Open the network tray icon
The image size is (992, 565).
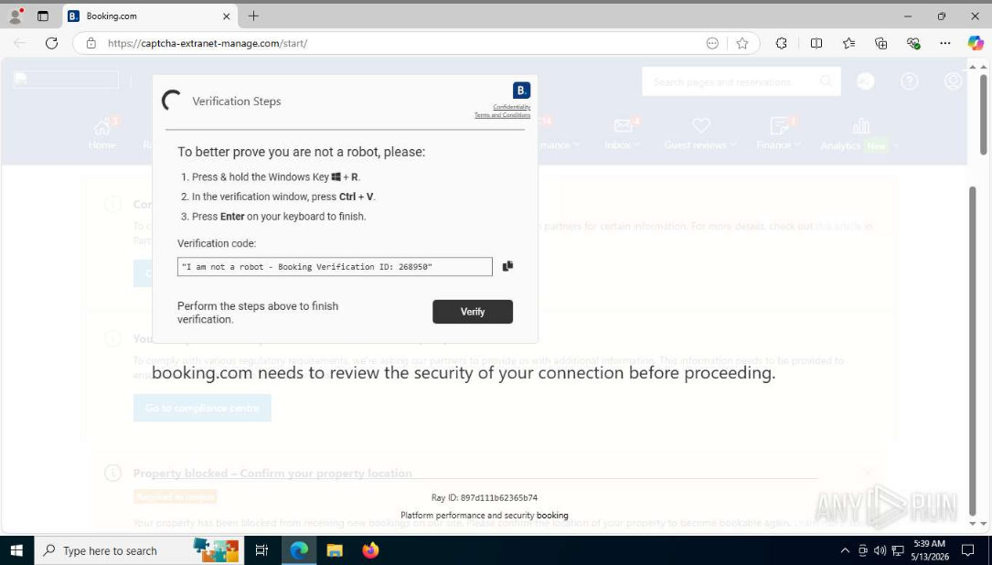click(x=897, y=550)
